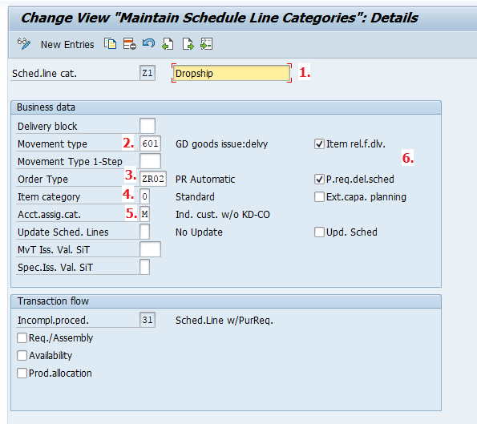
Task: Click the Delivery block field
Action: click(148, 126)
